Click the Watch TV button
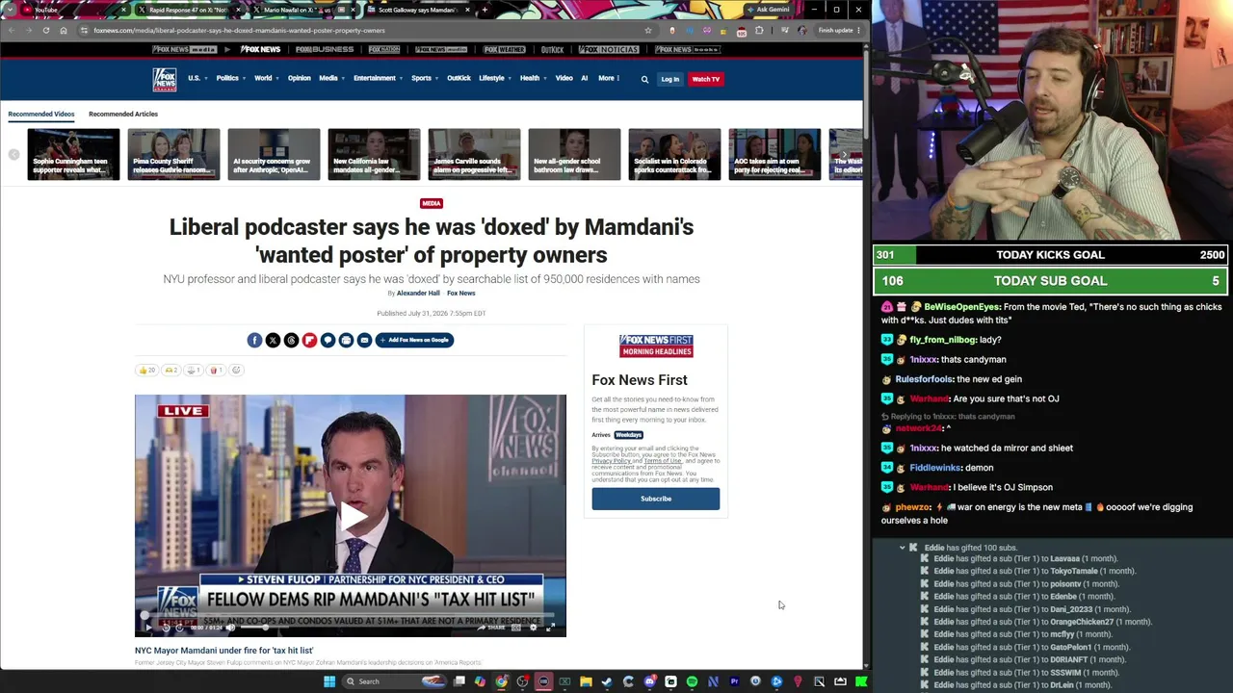The height and width of the screenshot is (693, 1233). click(x=706, y=79)
